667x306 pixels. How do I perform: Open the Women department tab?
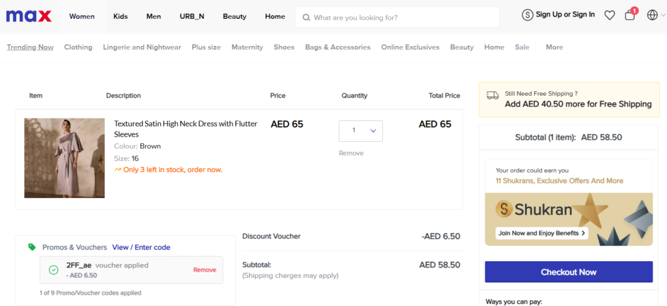coord(81,16)
